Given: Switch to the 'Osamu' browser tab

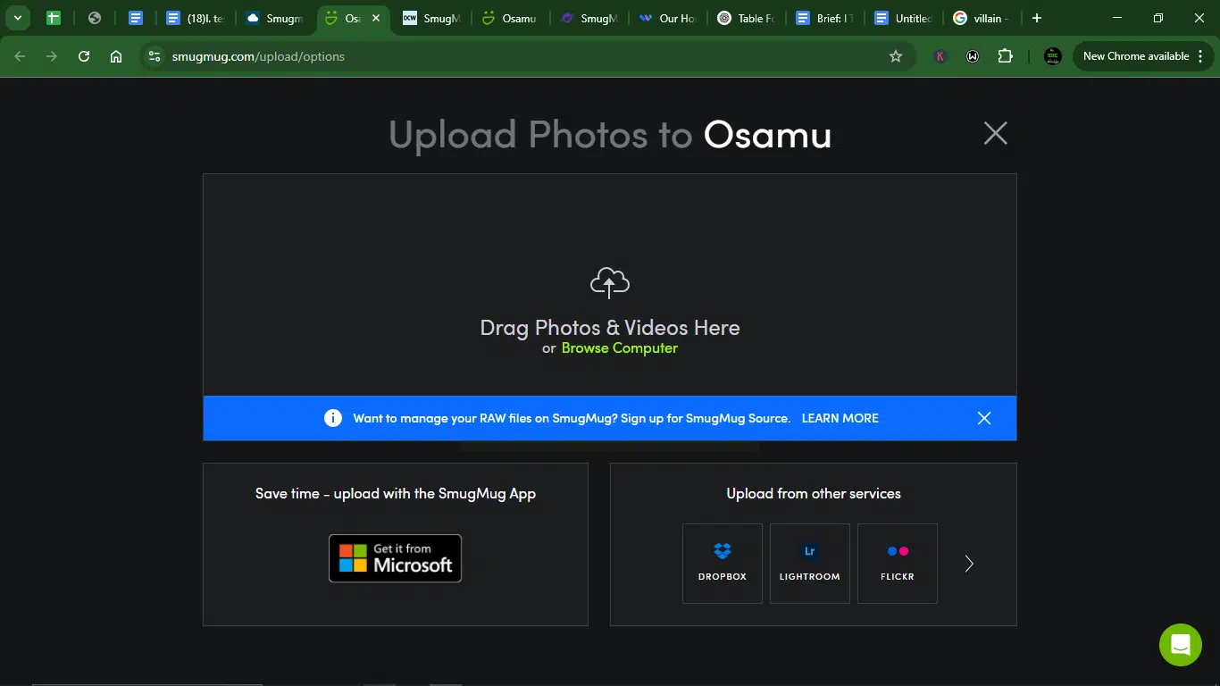Looking at the screenshot, I should click(x=510, y=18).
